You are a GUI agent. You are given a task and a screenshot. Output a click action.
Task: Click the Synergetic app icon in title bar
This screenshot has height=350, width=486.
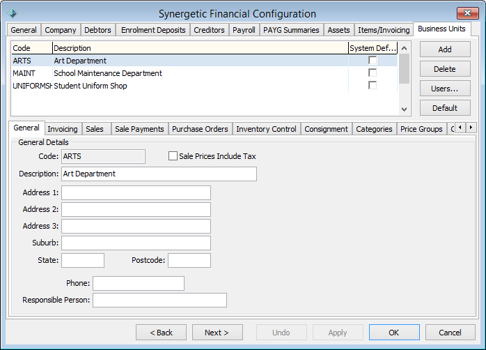pyautogui.click(x=13, y=13)
